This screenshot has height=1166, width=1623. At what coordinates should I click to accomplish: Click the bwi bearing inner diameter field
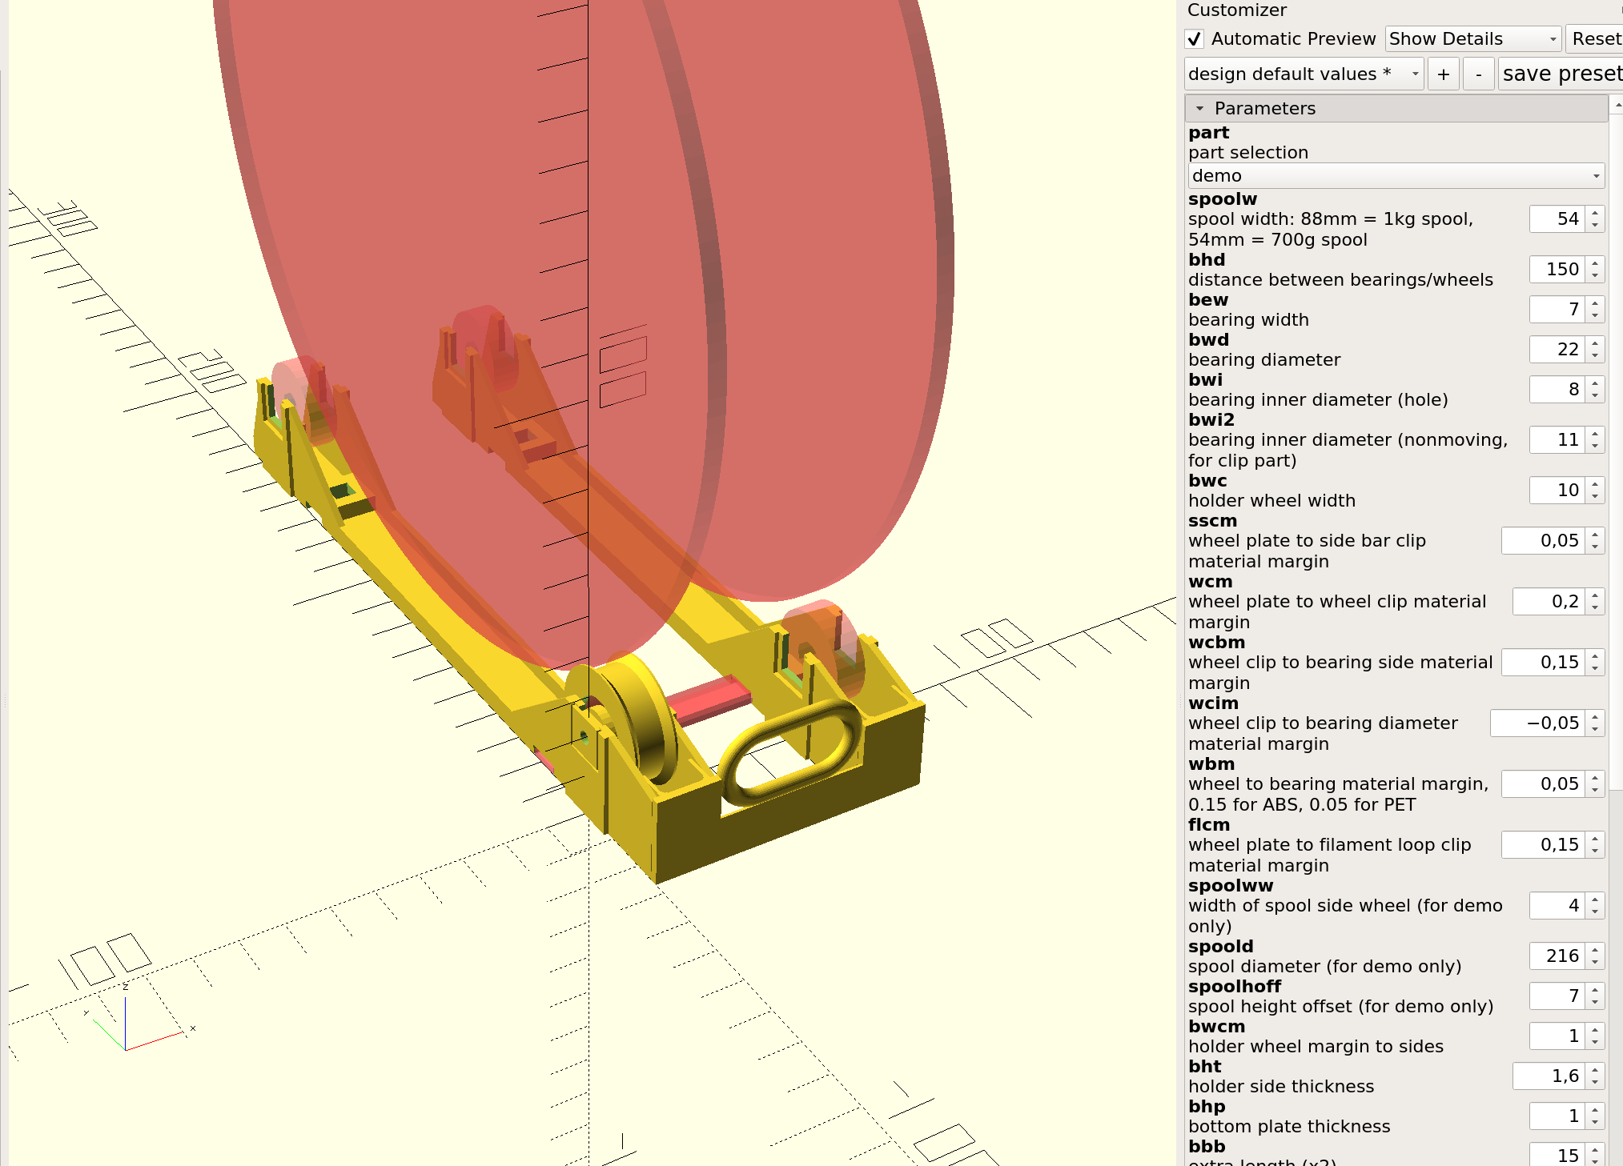(1557, 390)
